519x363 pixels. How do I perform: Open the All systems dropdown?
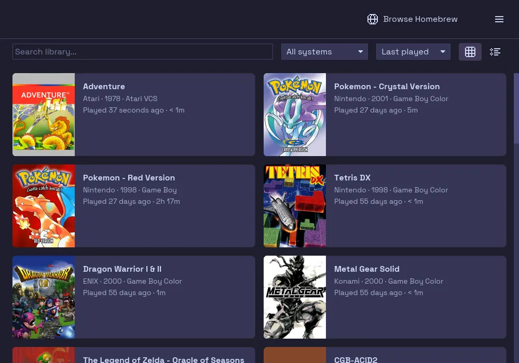(x=324, y=51)
